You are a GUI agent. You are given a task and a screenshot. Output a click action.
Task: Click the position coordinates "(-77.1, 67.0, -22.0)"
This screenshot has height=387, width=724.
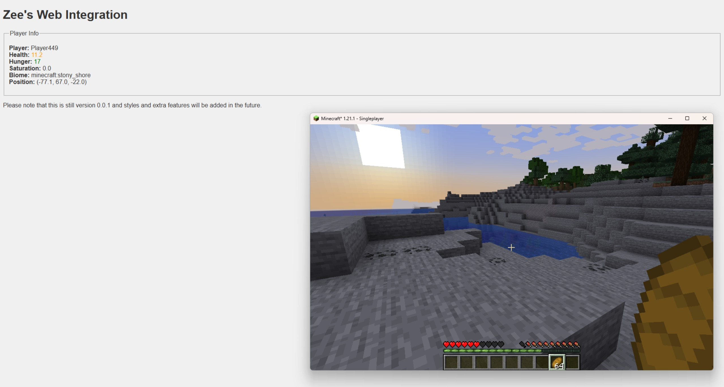click(62, 82)
